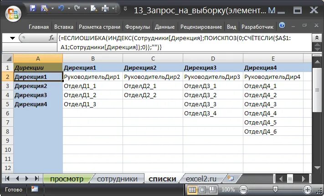Click cell D1 header Дирекция3
The image size is (324, 196).
point(213,67)
